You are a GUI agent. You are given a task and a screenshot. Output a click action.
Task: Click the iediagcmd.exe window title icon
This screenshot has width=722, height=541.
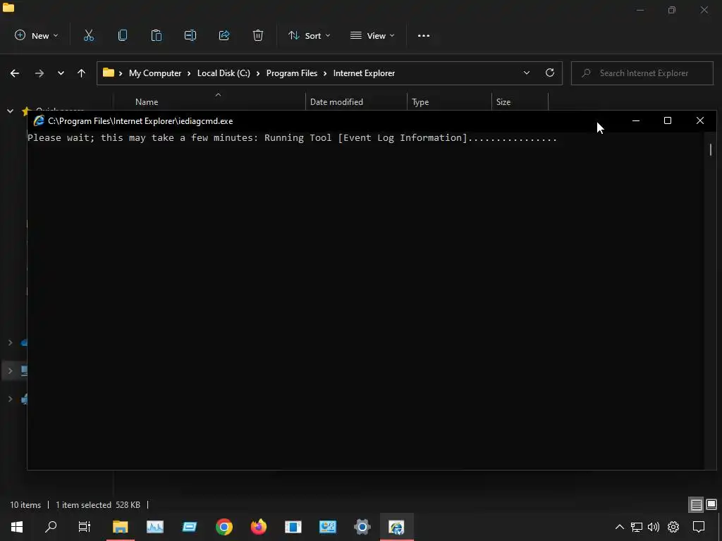tap(39, 120)
